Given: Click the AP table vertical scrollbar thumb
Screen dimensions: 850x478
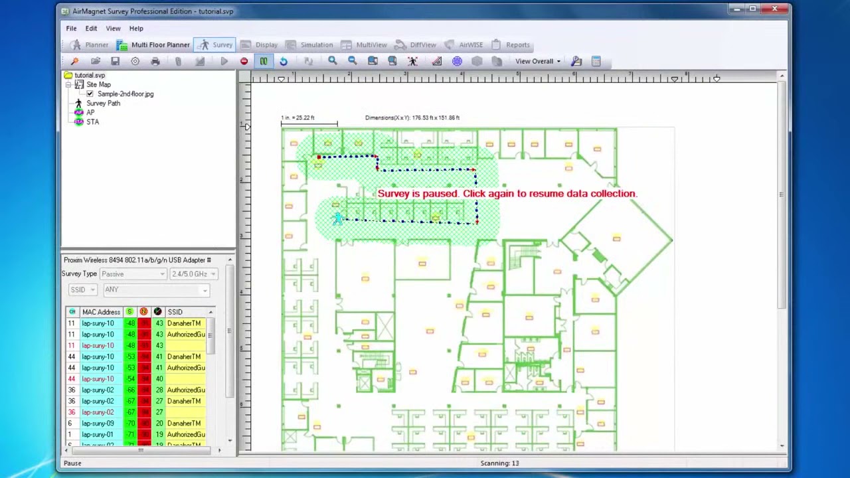Looking at the screenshot, I should click(x=211, y=337).
